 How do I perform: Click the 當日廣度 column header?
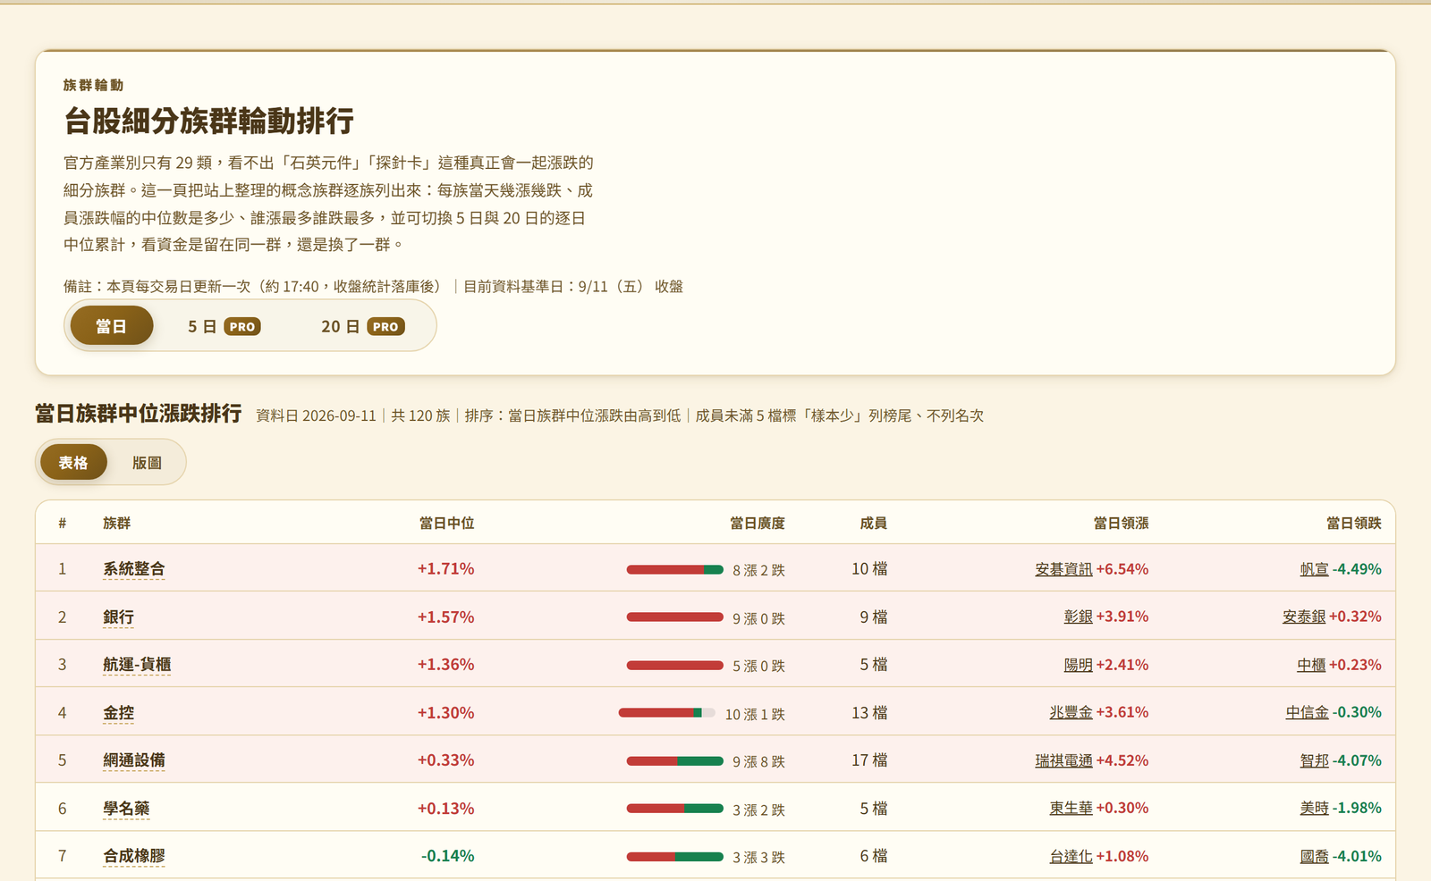coord(757,523)
